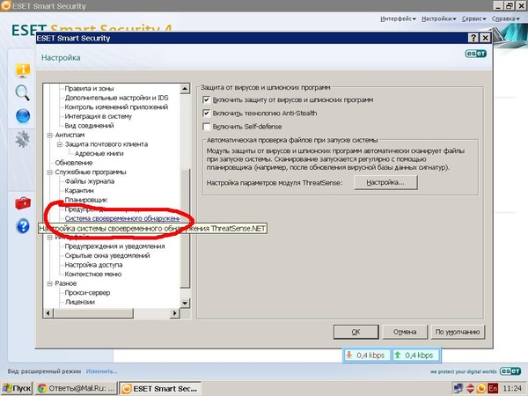Image resolution: width=528 pixels, height=396 pixels.
Task: Select Файлы журнала tree item
Action: 90,181
